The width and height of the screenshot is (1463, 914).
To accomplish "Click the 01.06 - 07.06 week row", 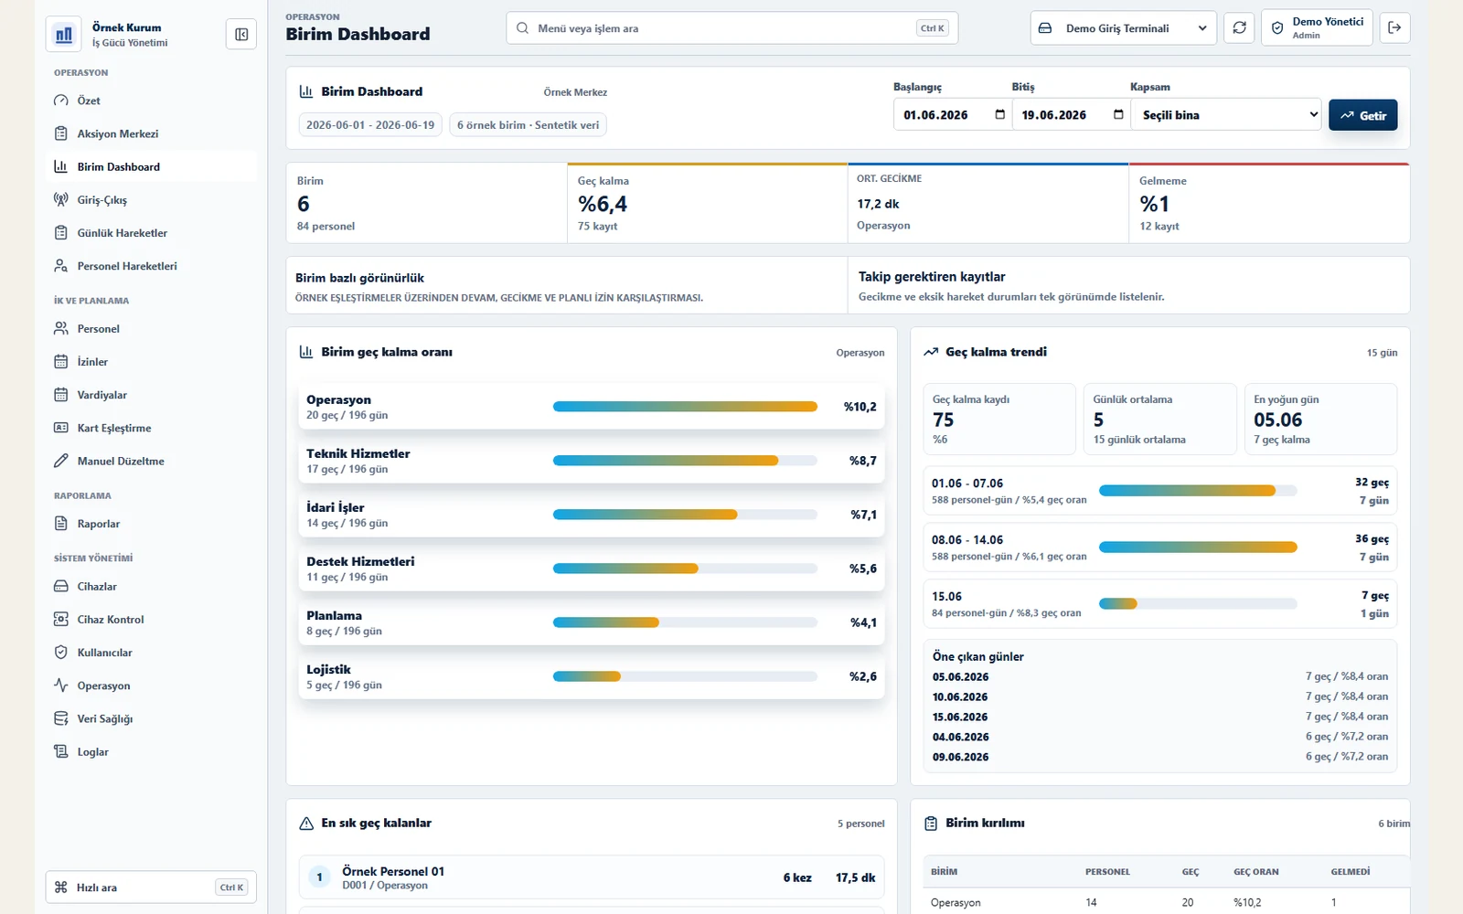I will point(1160,491).
